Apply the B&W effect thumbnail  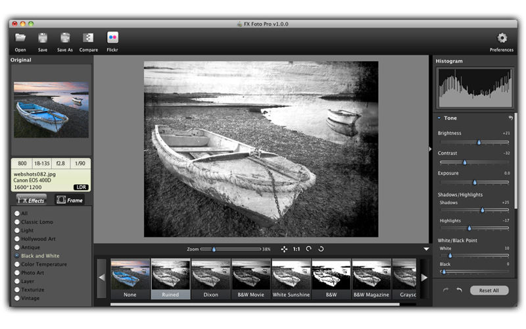pyautogui.click(x=331, y=278)
